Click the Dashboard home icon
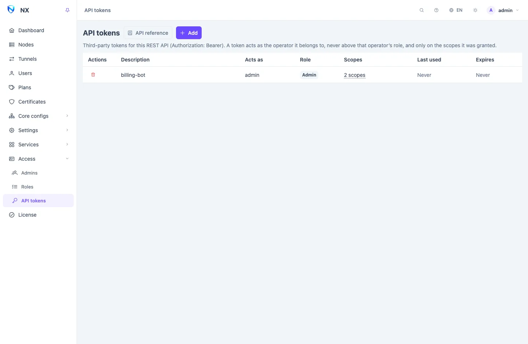Viewport: 528px width, 344px height. tap(12, 30)
